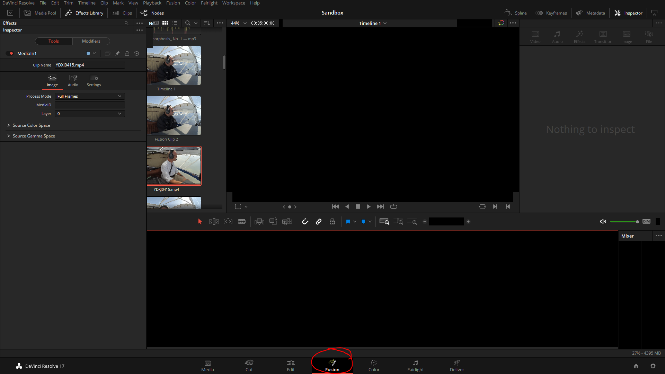Click the Insert Clip icon

pos(259,222)
